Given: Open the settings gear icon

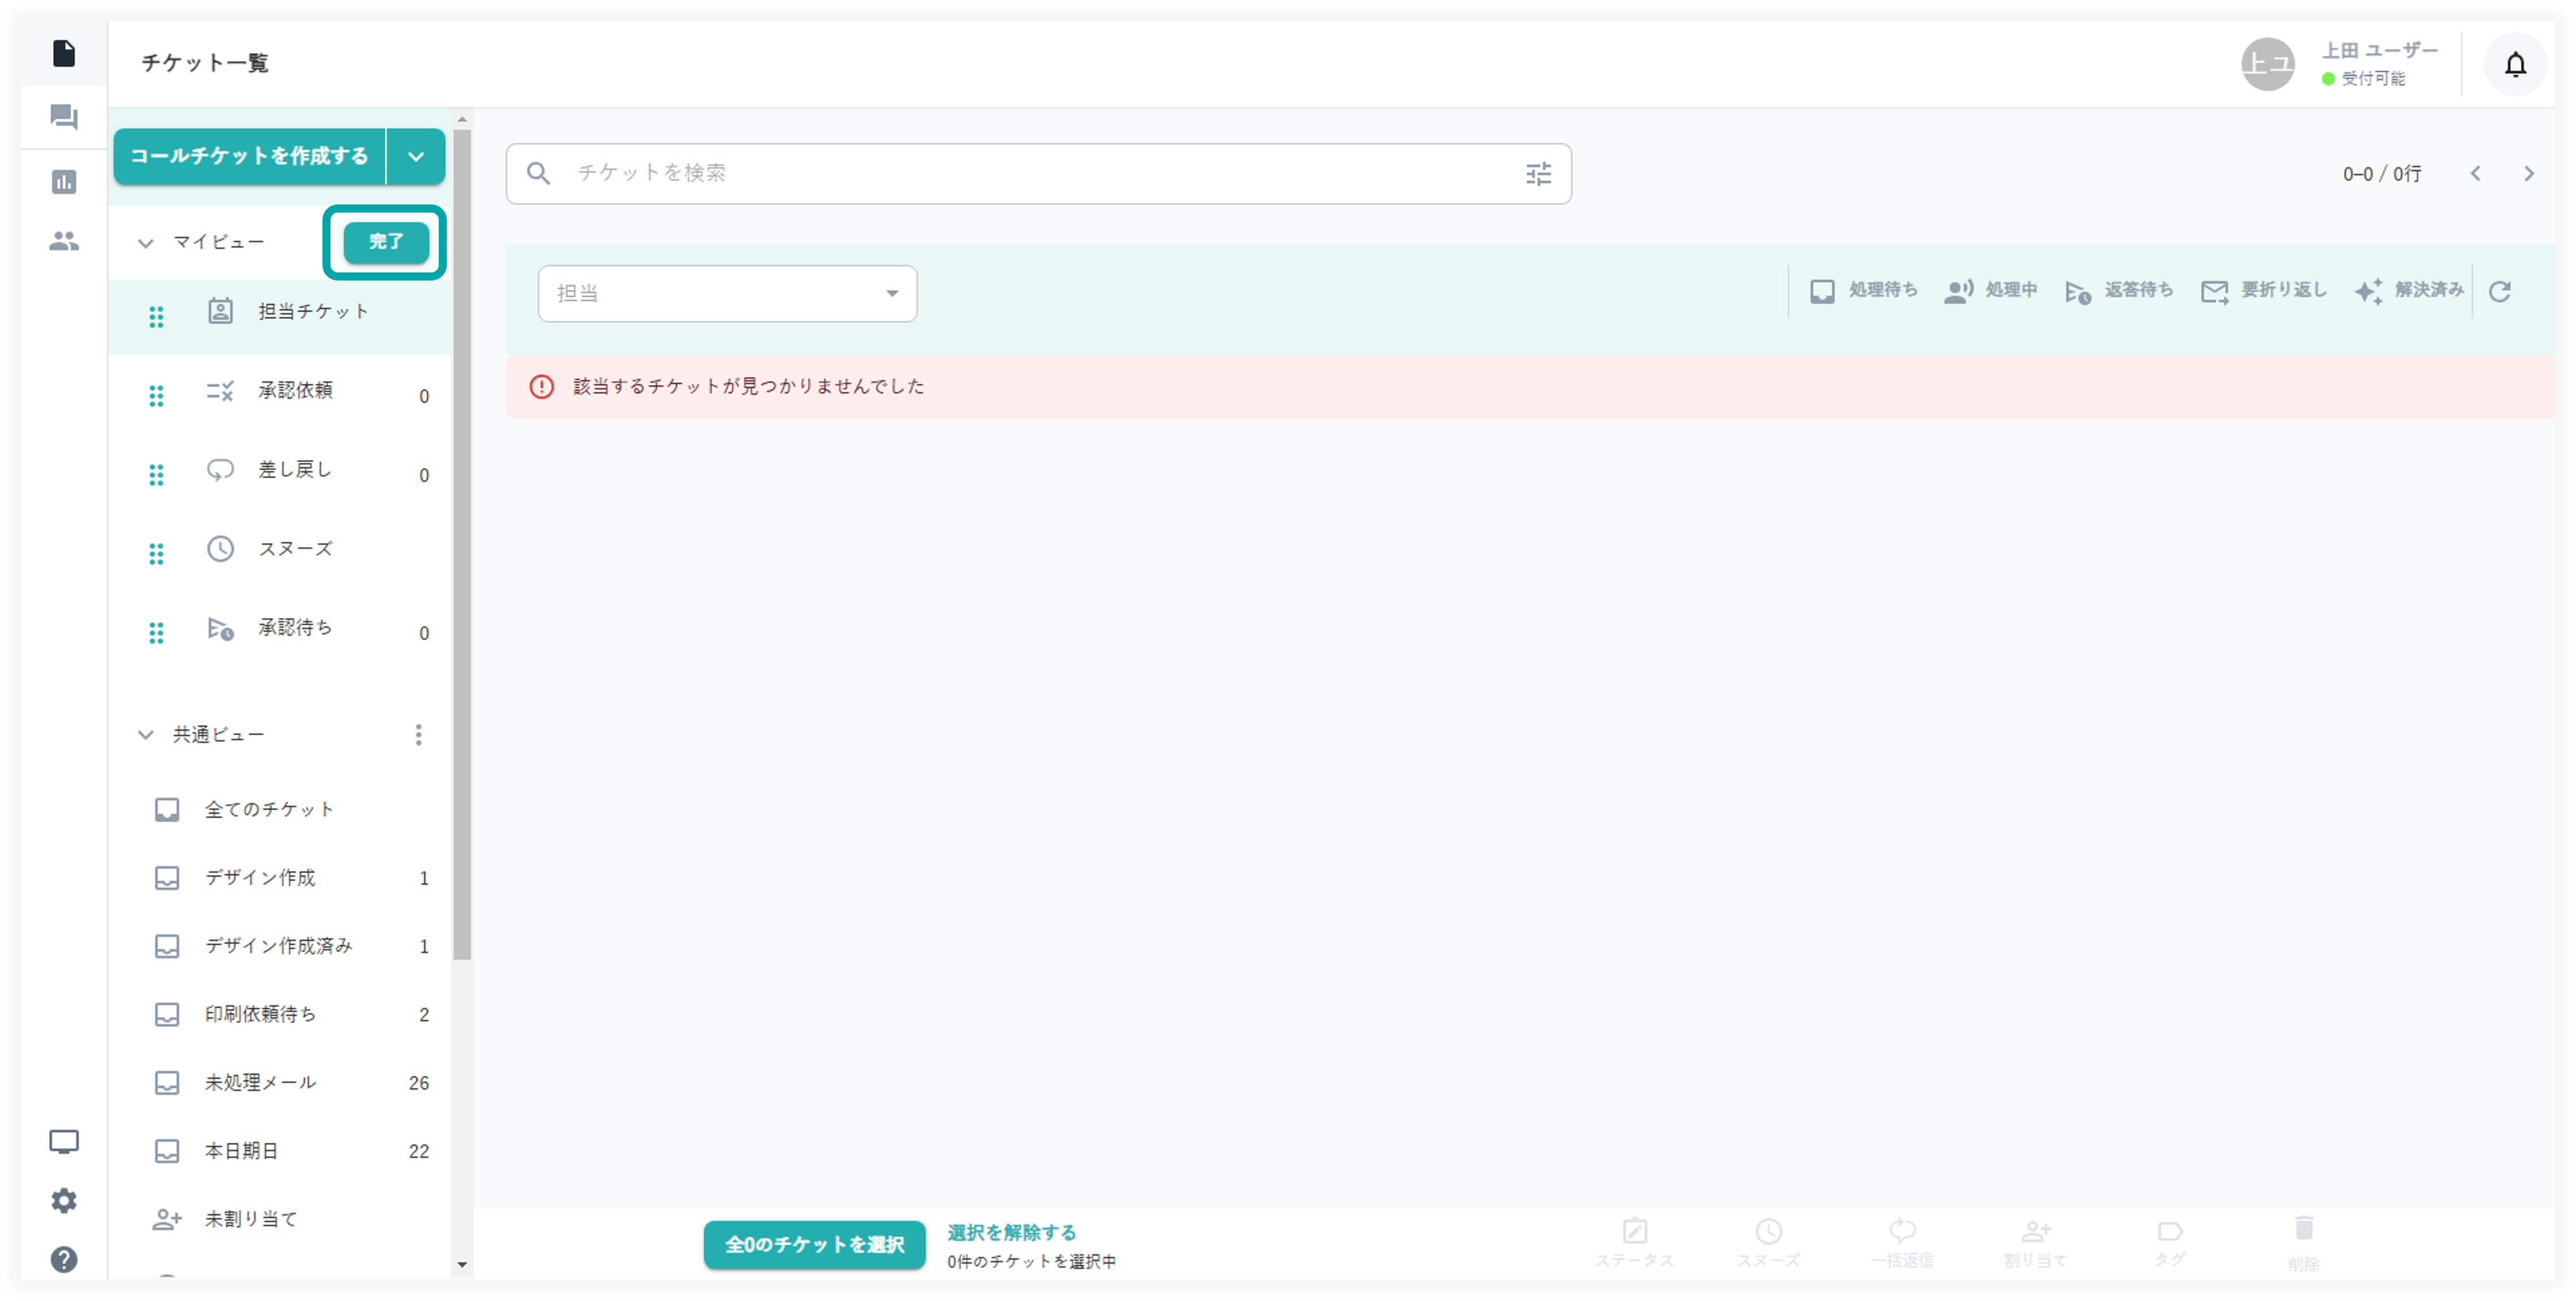Looking at the screenshot, I should (x=64, y=1200).
